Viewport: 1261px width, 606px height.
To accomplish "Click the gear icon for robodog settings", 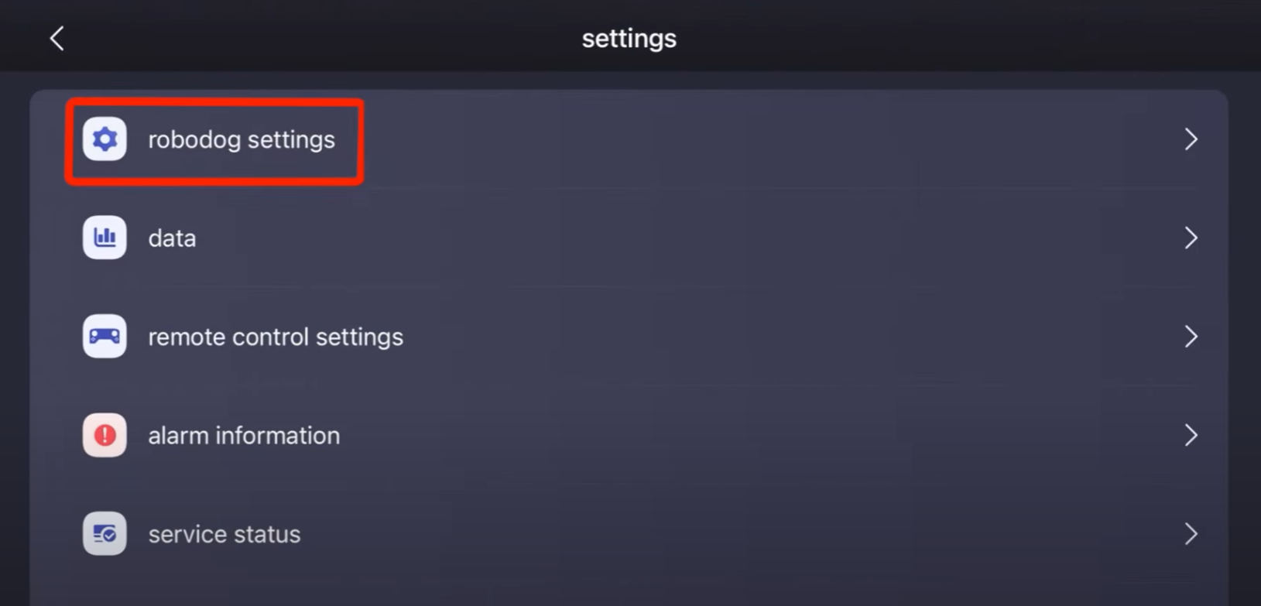I will click(x=105, y=139).
